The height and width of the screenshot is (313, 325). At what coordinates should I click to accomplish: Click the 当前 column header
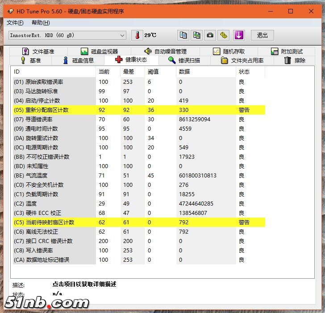click(x=108, y=72)
